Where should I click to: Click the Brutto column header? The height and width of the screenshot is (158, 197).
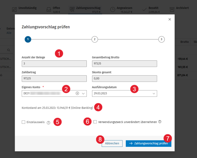point(185,42)
